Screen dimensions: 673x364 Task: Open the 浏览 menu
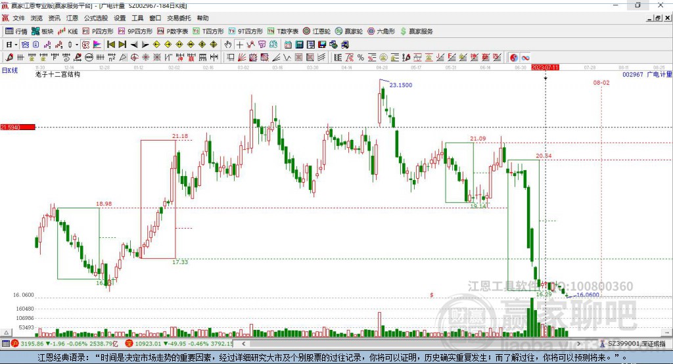[x=37, y=18]
